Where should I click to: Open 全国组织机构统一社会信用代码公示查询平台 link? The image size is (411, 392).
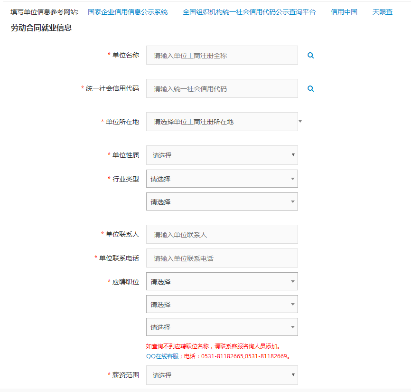(249, 12)
